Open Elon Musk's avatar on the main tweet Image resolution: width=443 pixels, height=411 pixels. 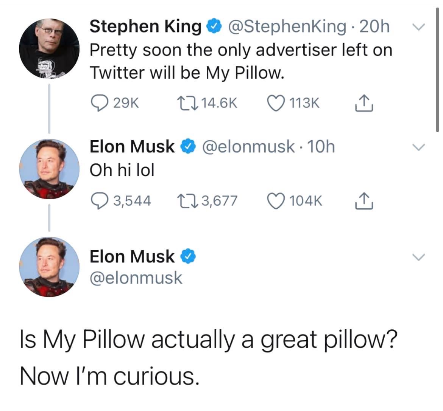point(49,267)
